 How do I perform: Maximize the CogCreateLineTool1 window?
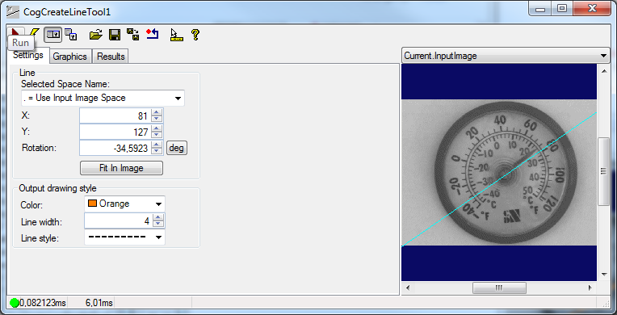(562, 9)
